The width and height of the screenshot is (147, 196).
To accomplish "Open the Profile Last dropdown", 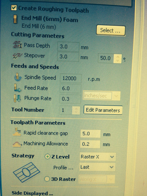I will click(97, 167).
